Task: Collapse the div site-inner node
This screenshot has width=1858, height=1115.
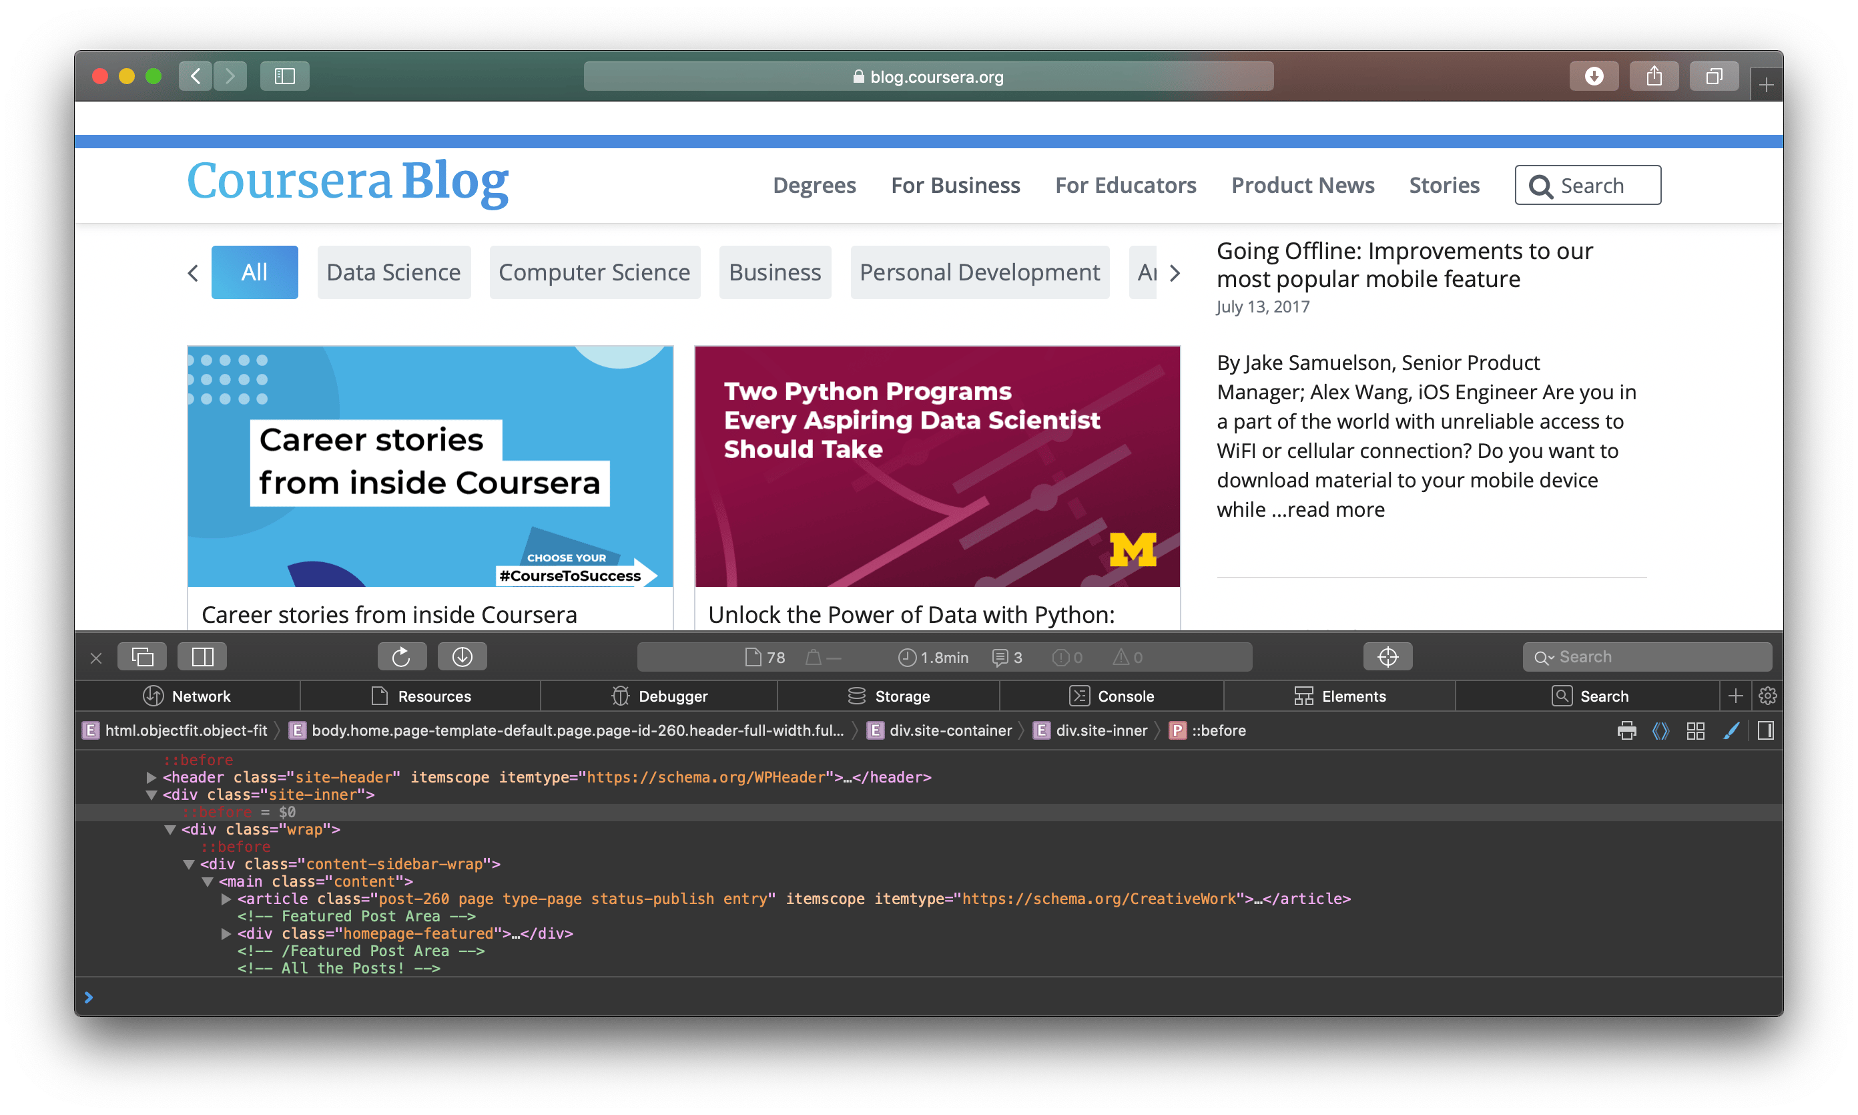Action: click(x=150, y=795)
